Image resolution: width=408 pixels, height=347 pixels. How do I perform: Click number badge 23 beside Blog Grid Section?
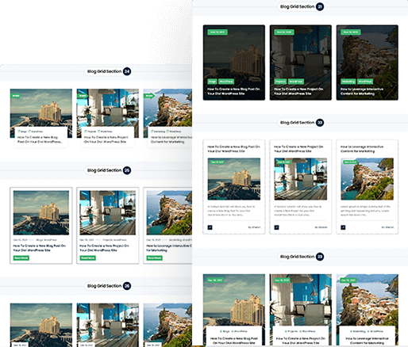pyautogui.click(x=320, y=257)
